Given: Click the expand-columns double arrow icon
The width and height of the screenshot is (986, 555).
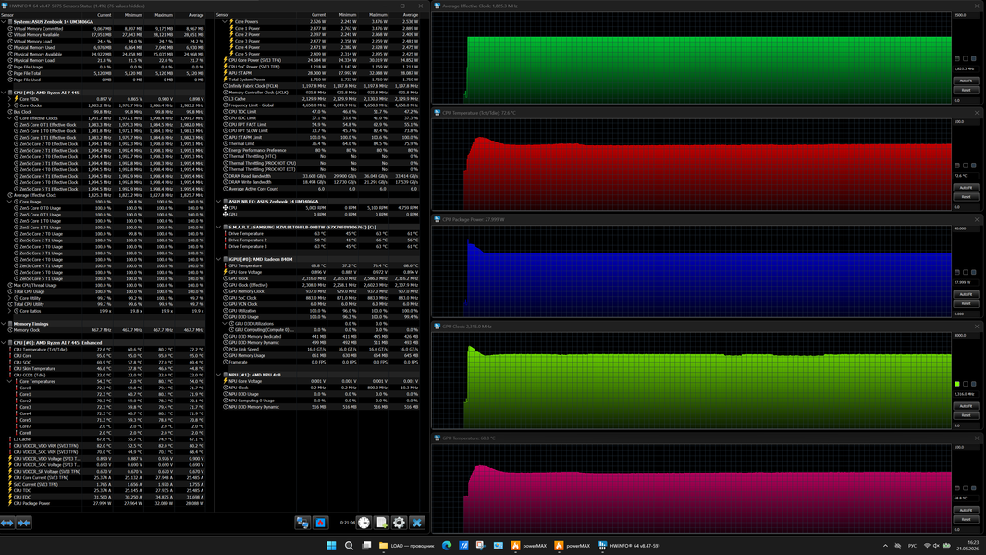Looking at the screenshot, I should pyautogui.click(x=7, y=523).
